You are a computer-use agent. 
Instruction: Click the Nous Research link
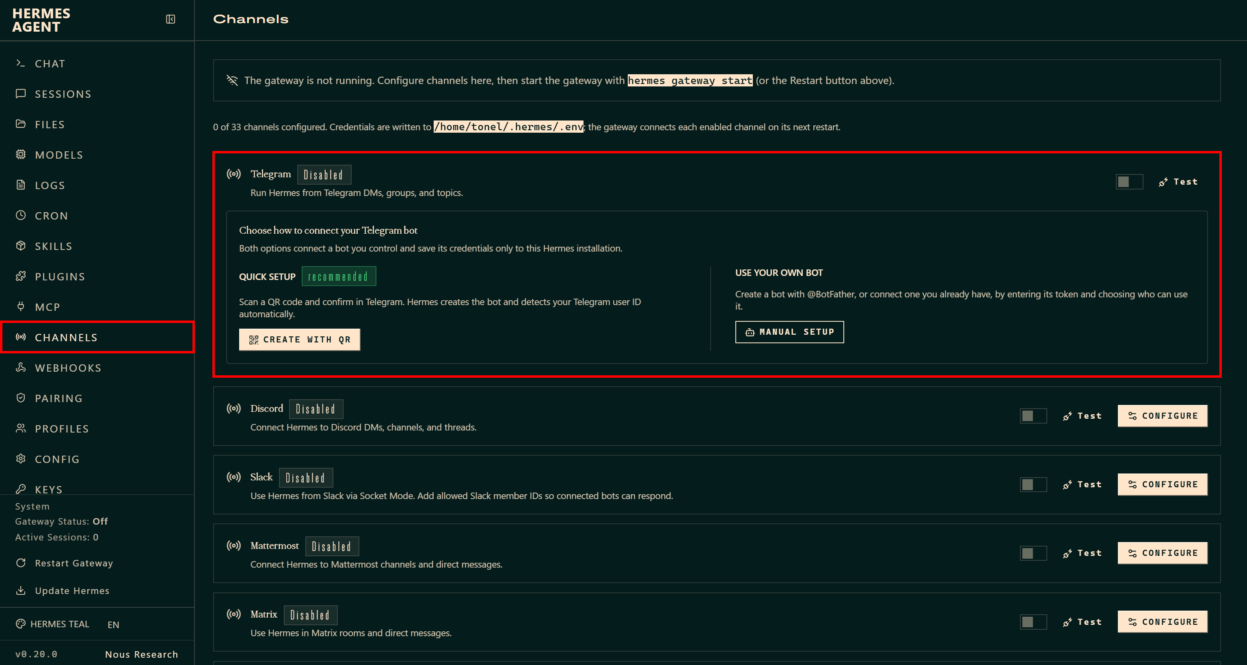[x=141, y=654]
